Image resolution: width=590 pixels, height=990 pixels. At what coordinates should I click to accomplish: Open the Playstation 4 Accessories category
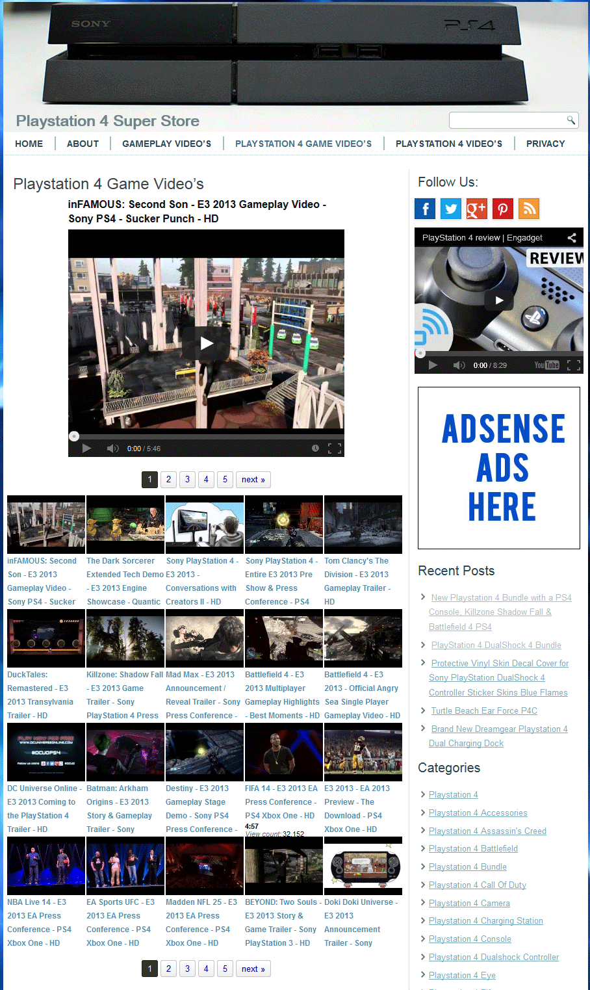click(478, 813)
